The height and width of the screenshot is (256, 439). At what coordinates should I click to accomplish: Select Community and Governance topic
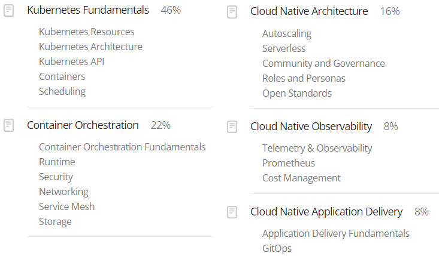pyautogui.click(x=323, y=64)
